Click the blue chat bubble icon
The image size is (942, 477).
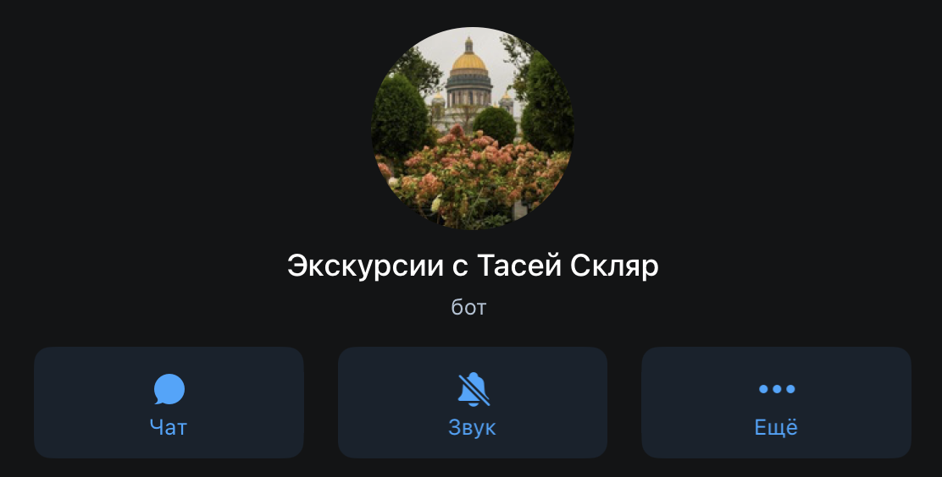click(x=169, y=389)
